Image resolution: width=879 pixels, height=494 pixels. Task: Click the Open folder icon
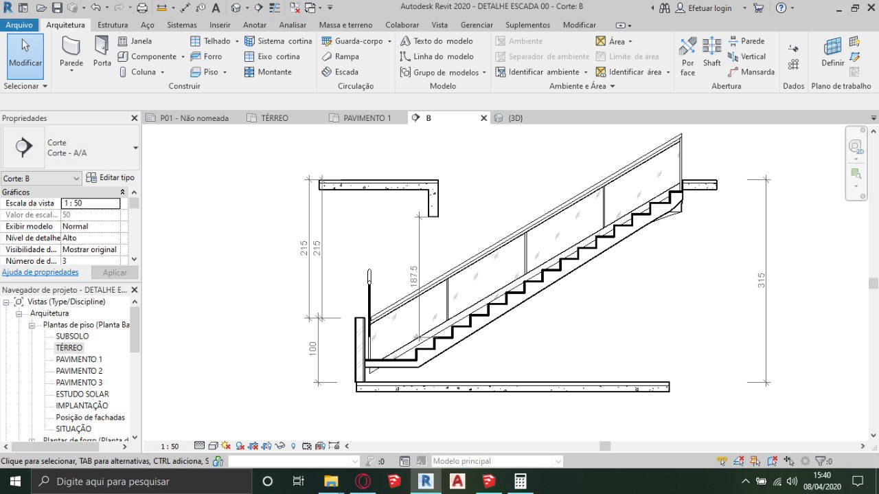click(x=41, y=8)
